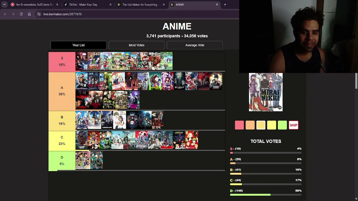
Task: Click the page's vertical scrollbar
Action: 356,81
